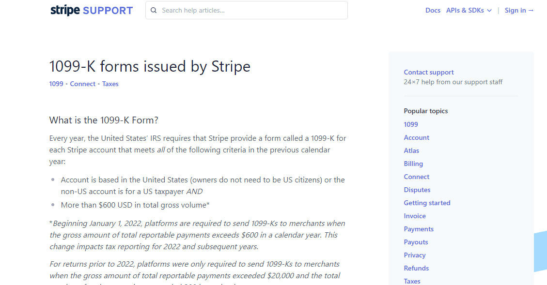Screen dimensions: 547x285
Task: Open the Taxes breadcrumb tag
Action: [x=110, y=84]
